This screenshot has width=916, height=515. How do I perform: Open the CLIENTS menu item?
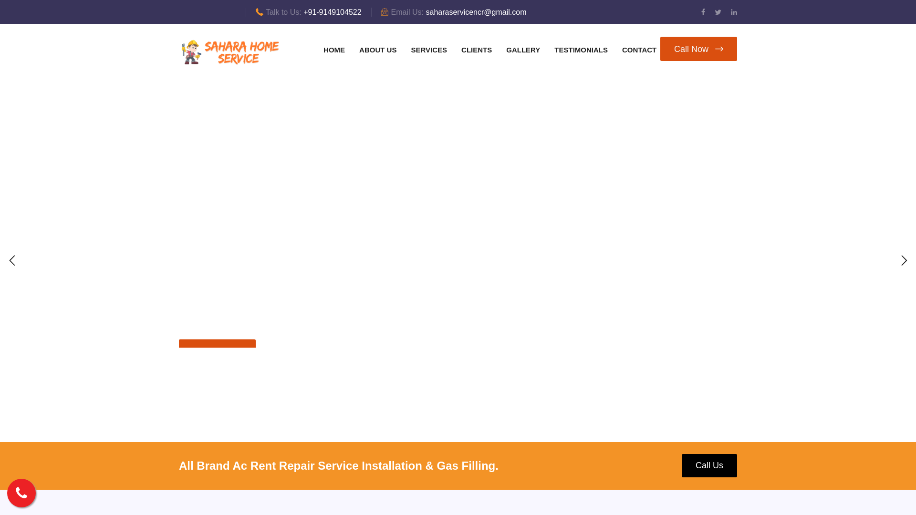(x=477, y=50)
